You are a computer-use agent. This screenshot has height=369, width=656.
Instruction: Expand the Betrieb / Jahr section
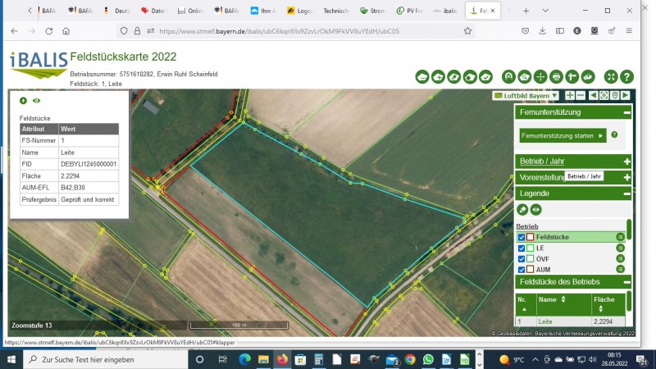pos(626,161)
